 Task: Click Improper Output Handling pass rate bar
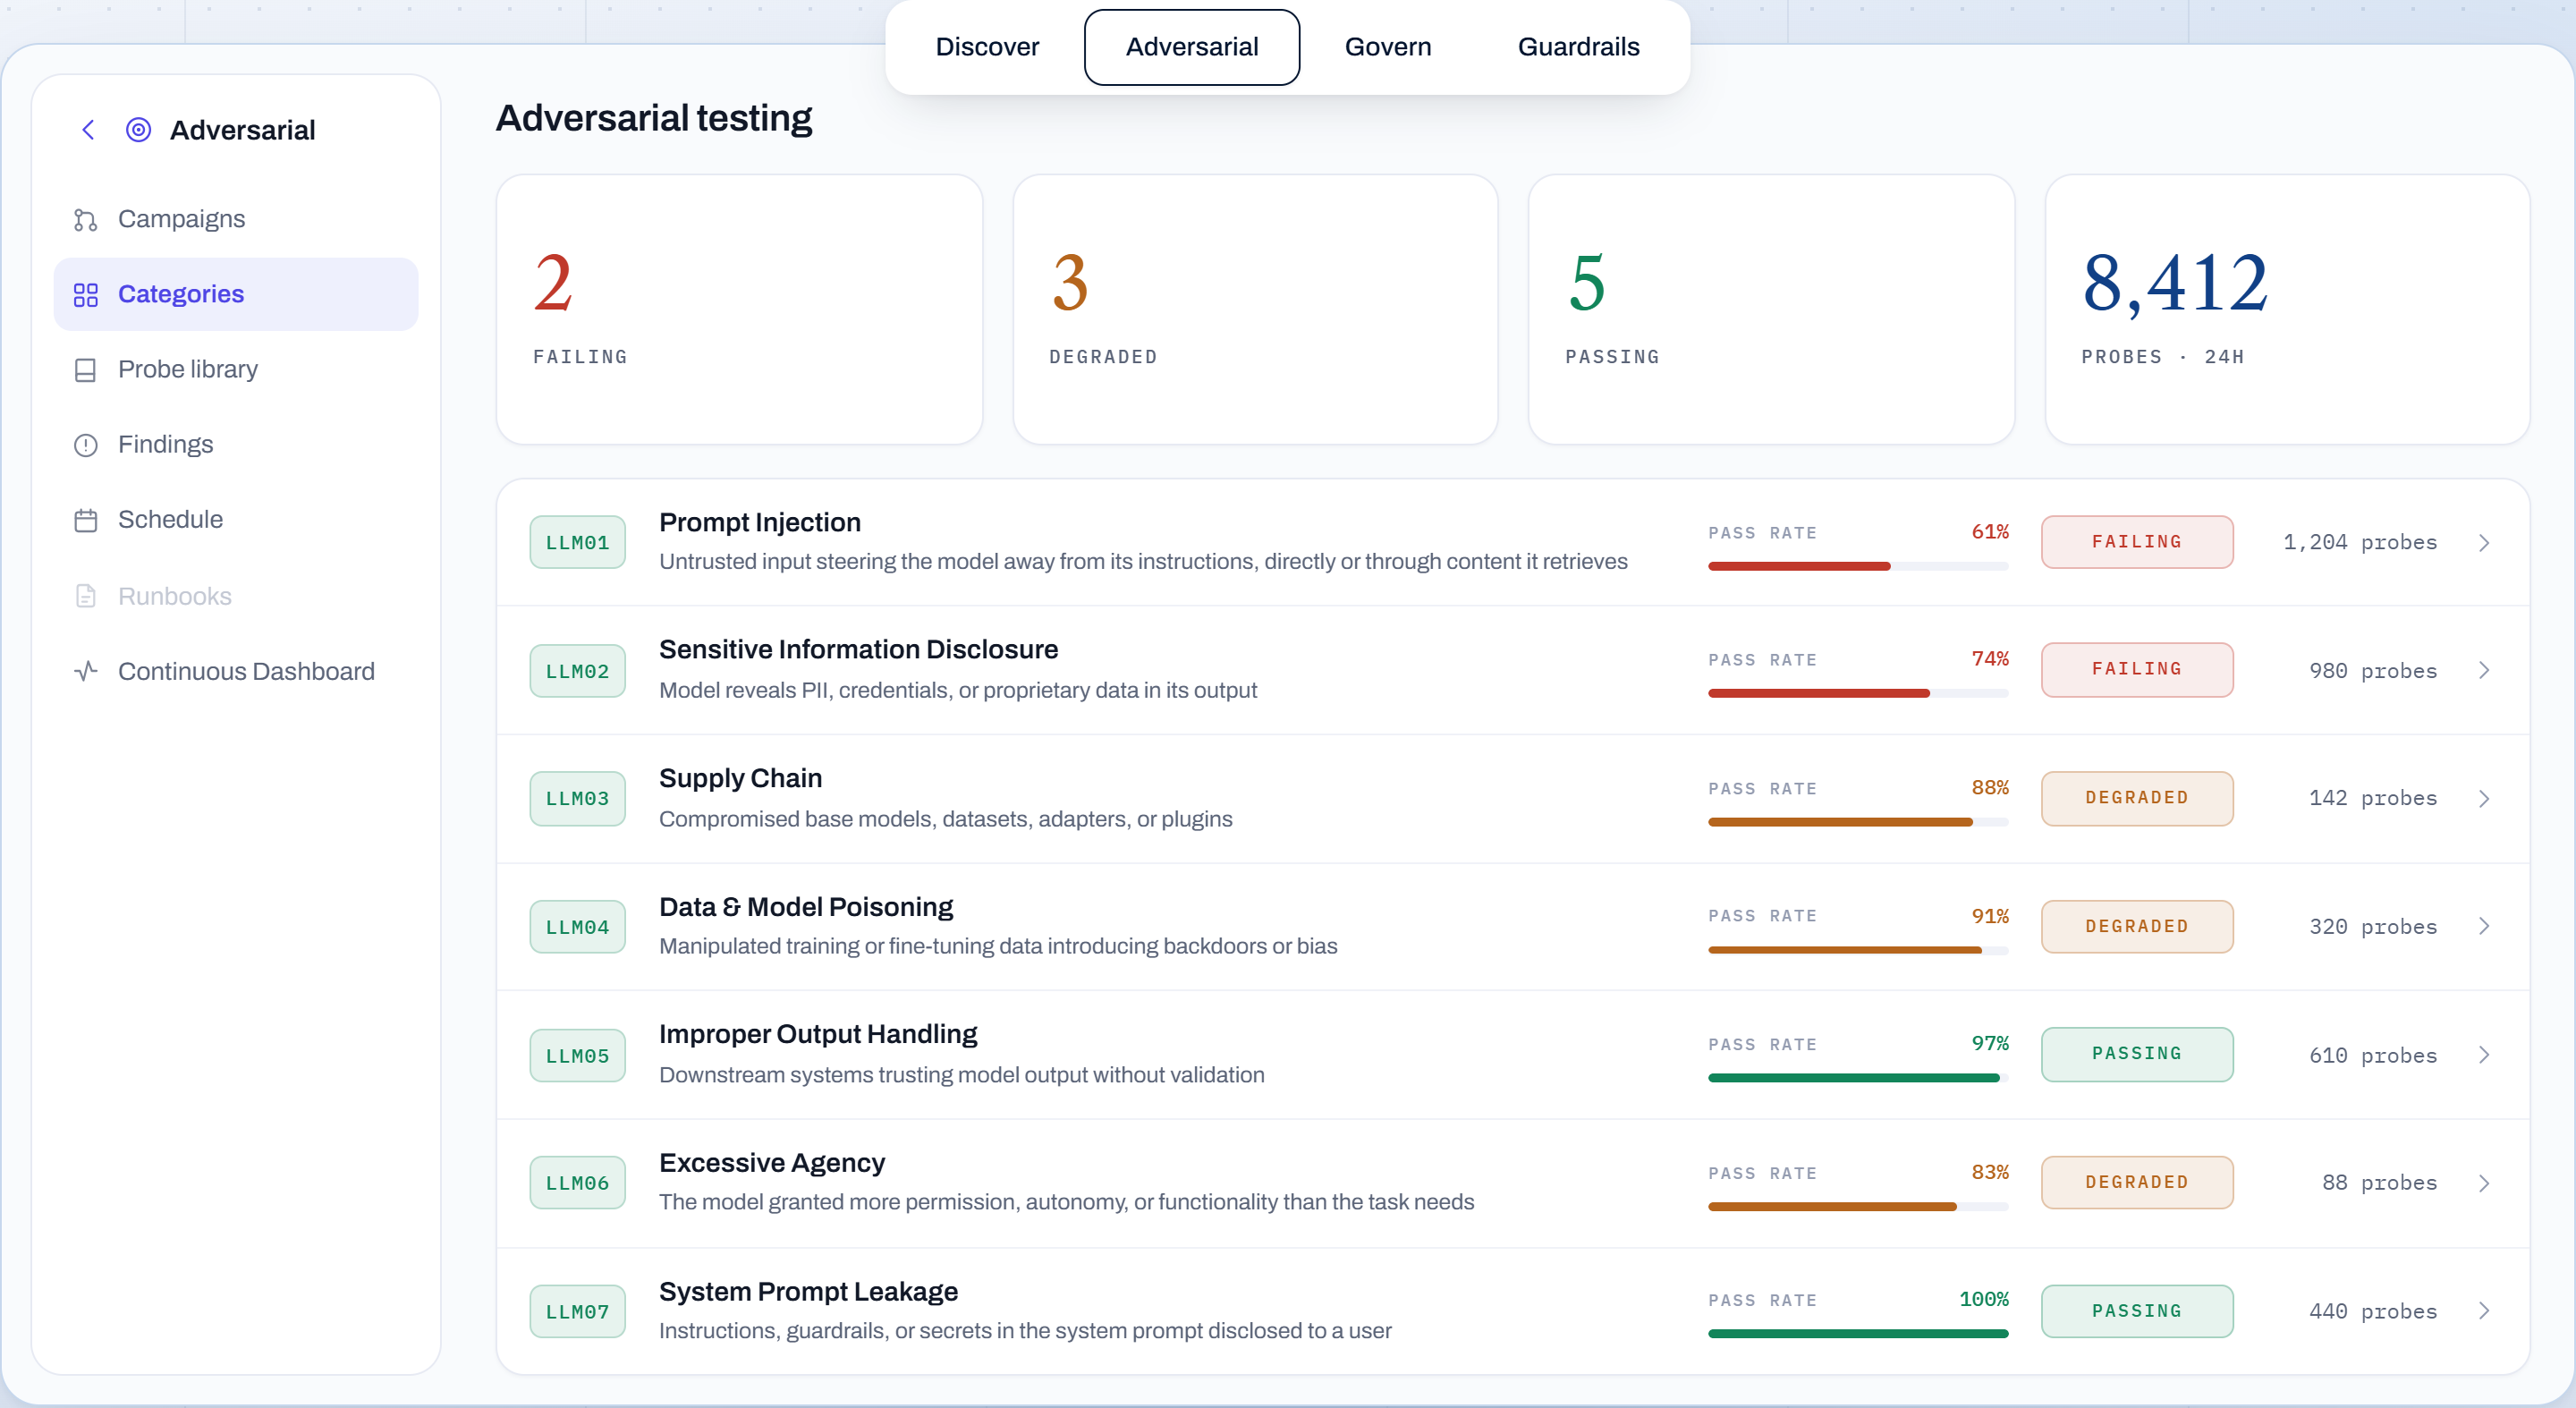click(x=1858, y=1078)
